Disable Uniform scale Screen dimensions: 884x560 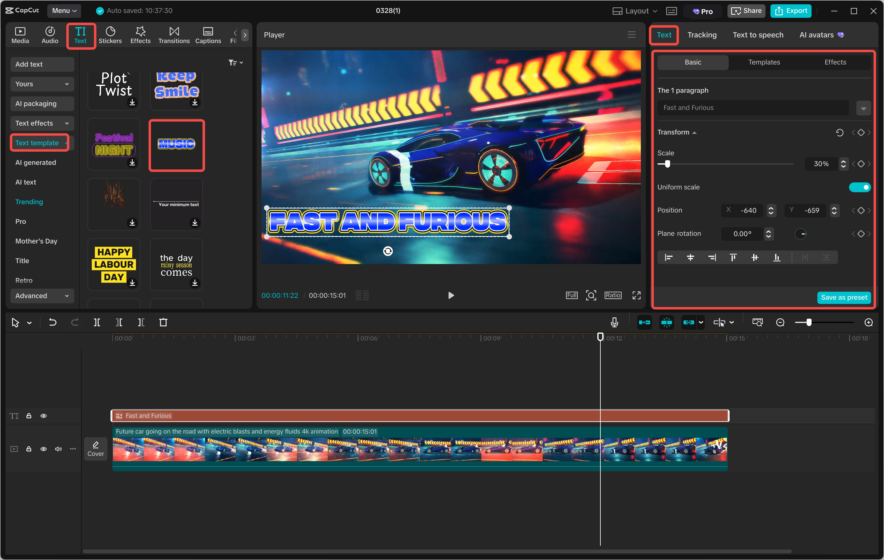point(860,187)
